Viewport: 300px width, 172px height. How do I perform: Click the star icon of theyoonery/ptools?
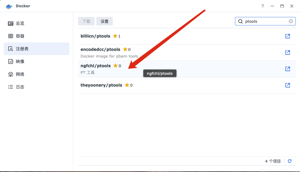[127, 85]
